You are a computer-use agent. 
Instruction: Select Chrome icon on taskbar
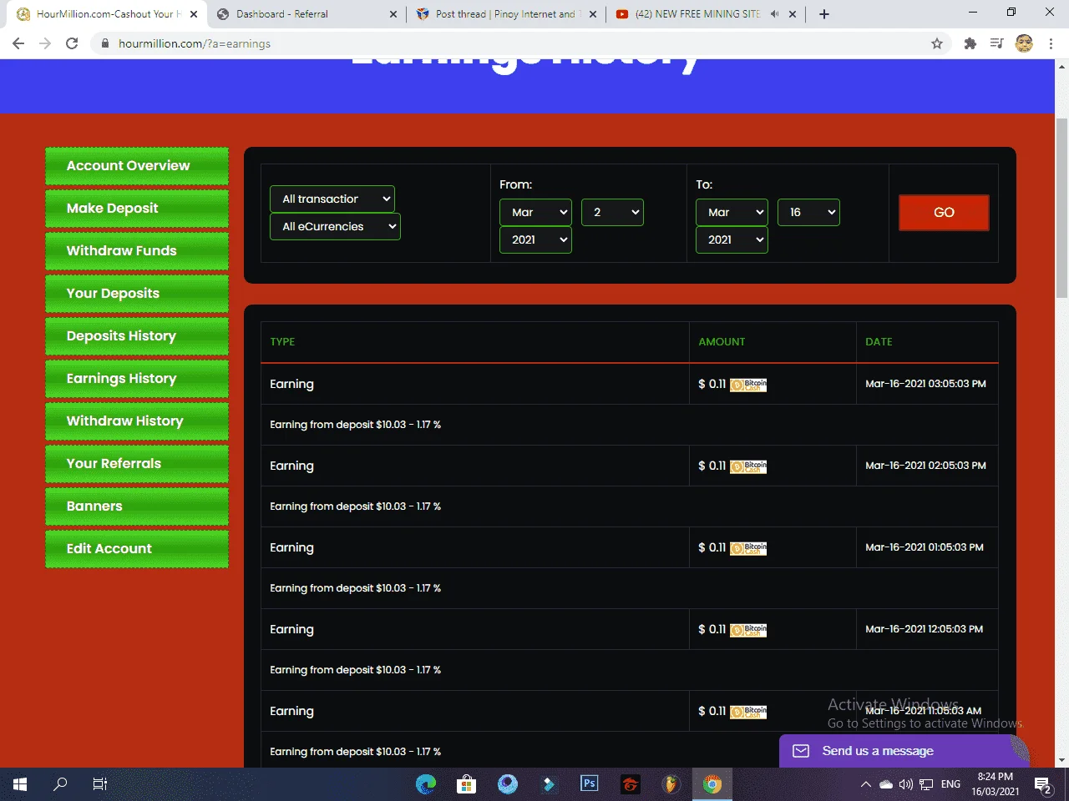click(712, 784)
